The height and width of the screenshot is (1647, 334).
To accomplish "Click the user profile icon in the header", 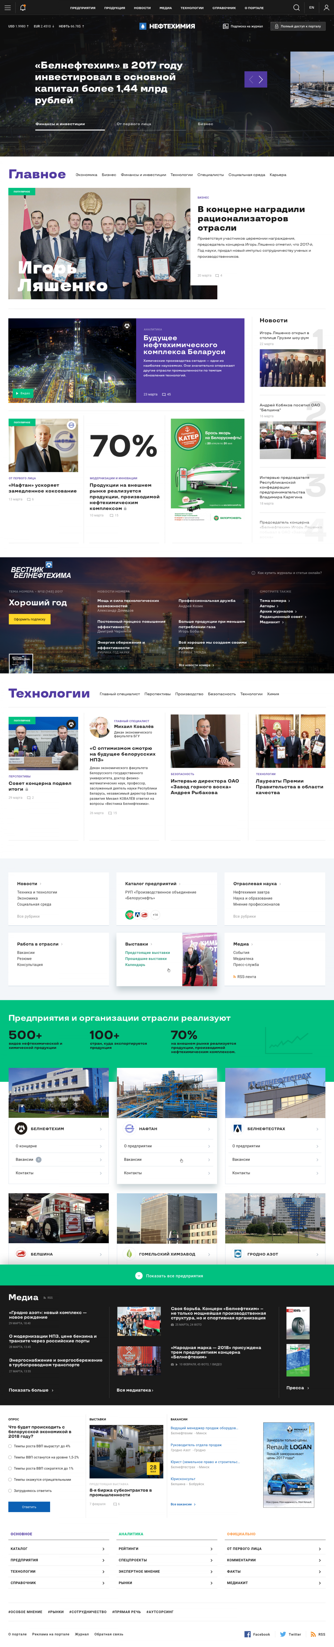I will [326, 8].
